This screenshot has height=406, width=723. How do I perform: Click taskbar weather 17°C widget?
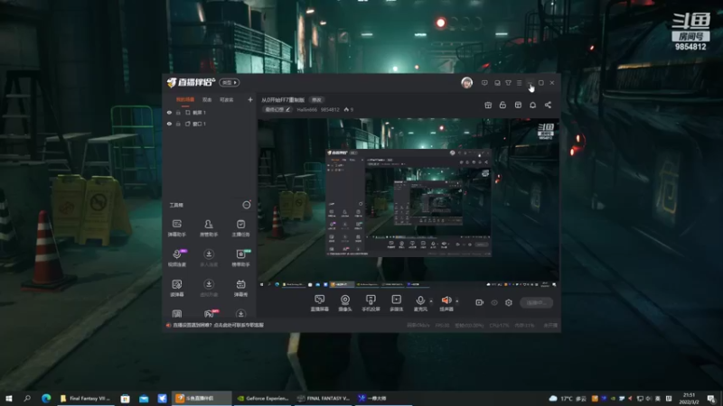568,398
